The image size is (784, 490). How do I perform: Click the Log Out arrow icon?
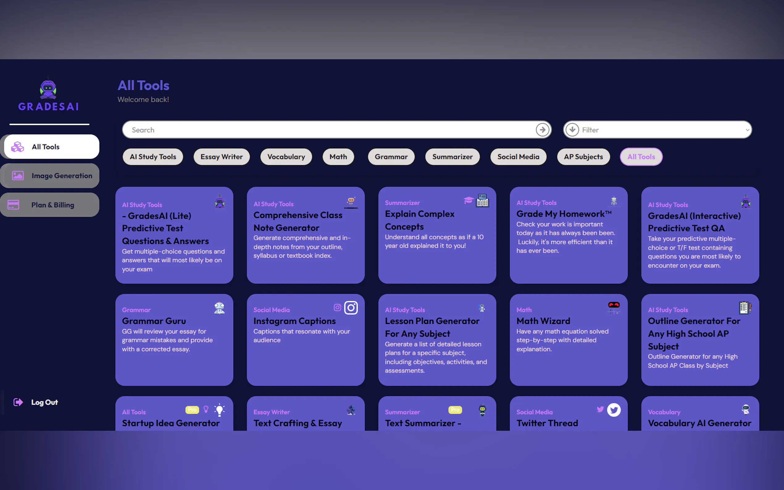tap(18, 402)
